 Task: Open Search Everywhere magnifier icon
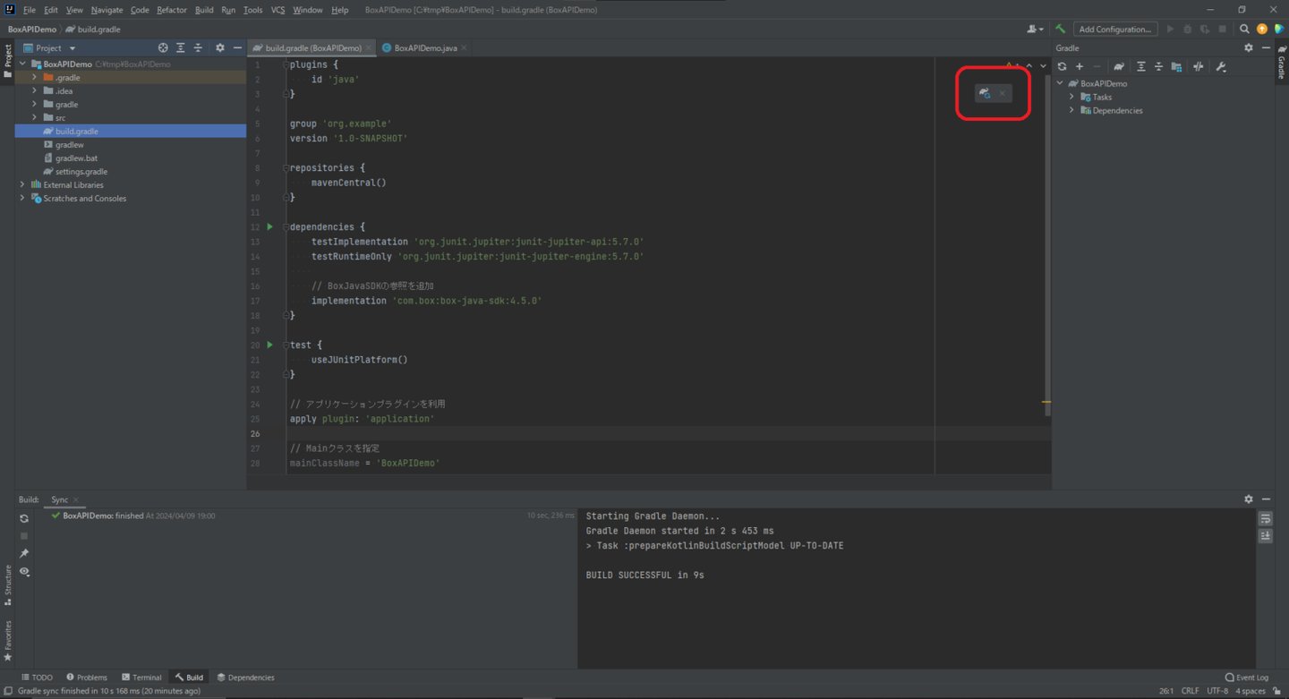[x=1244, y=30]
